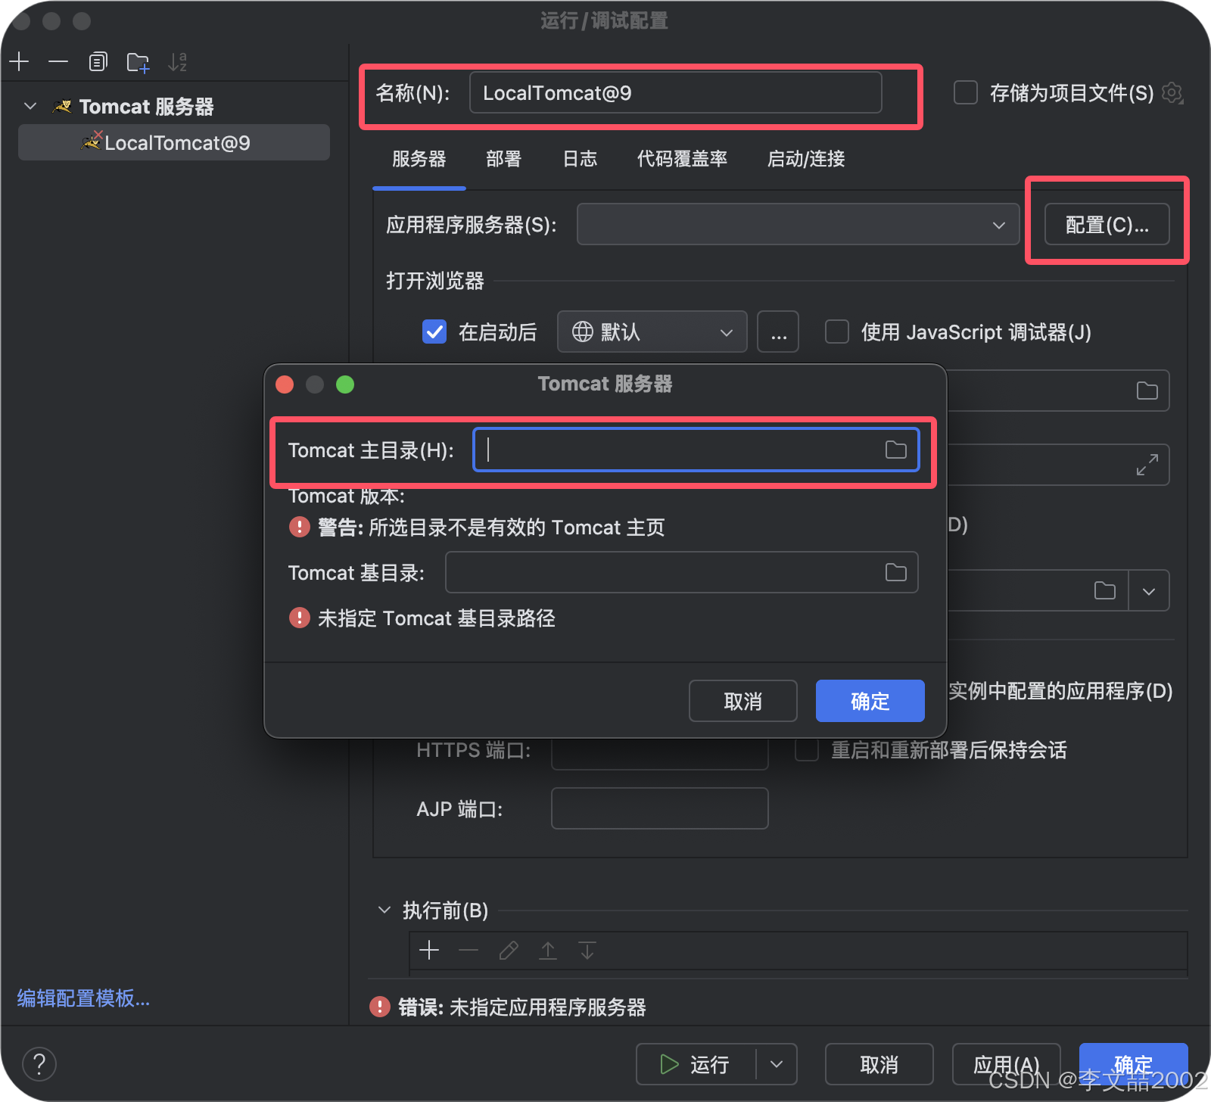Screen dimensions: 1211x1102
Task: Cancel the Run/Debug Configurations window
Action: (879, 1064)
